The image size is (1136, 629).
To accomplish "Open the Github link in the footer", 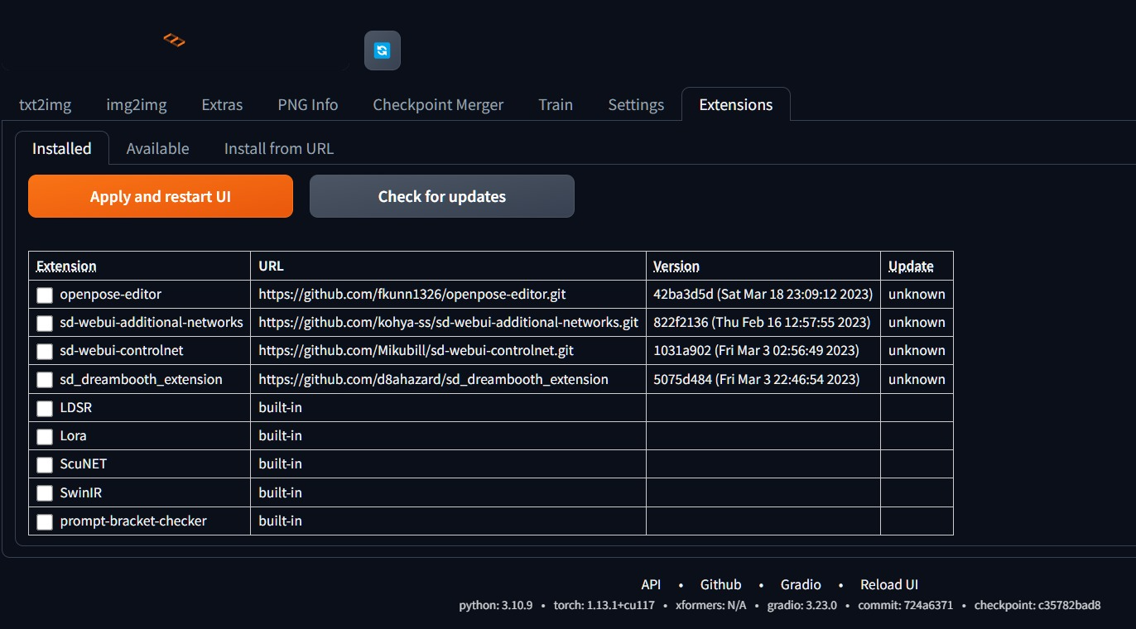I will click(x=720, y=584).
